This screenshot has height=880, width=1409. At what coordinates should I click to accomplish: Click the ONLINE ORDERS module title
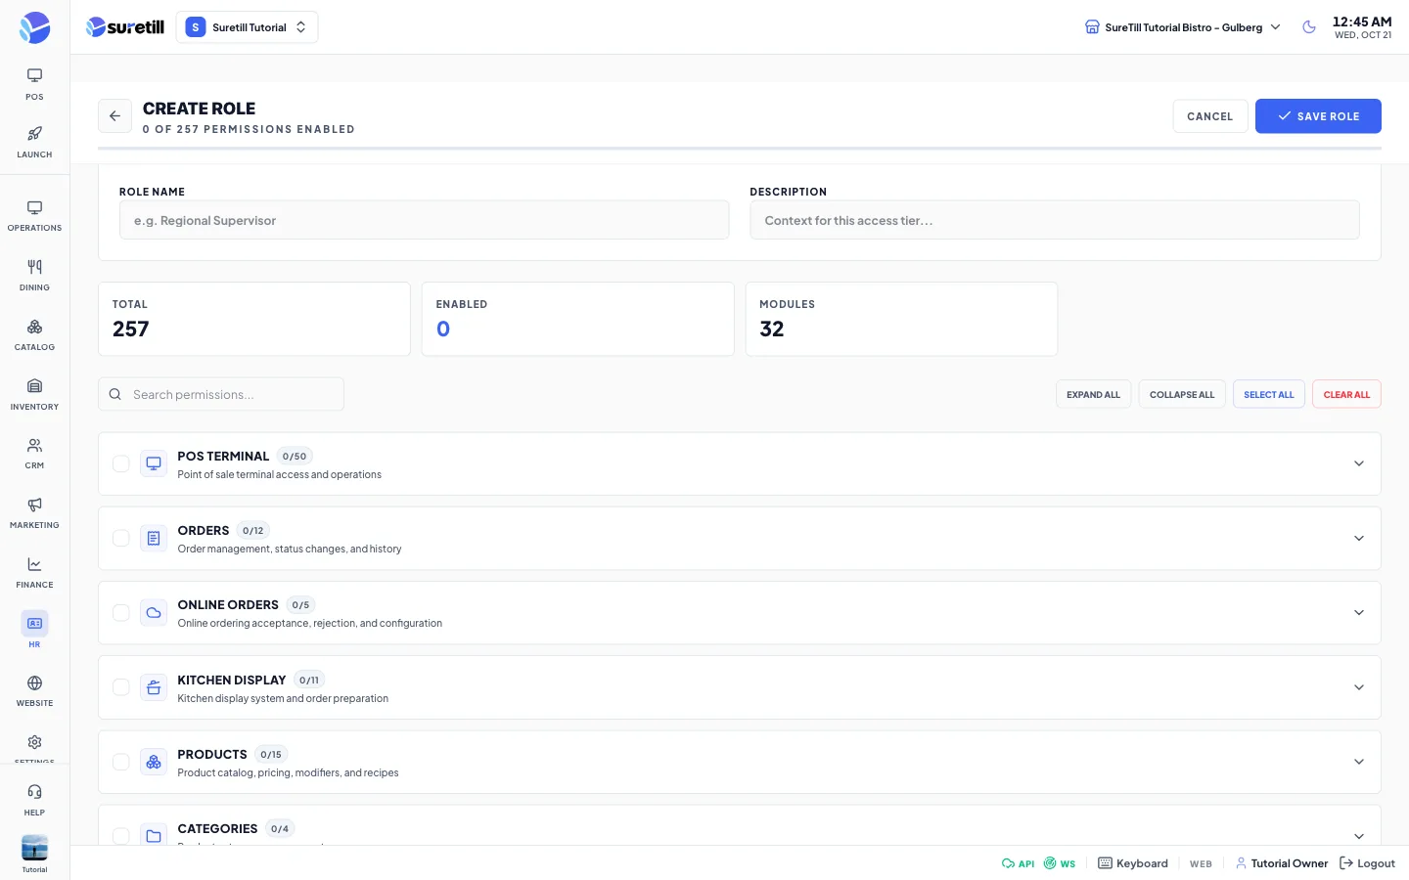(228, 605)
